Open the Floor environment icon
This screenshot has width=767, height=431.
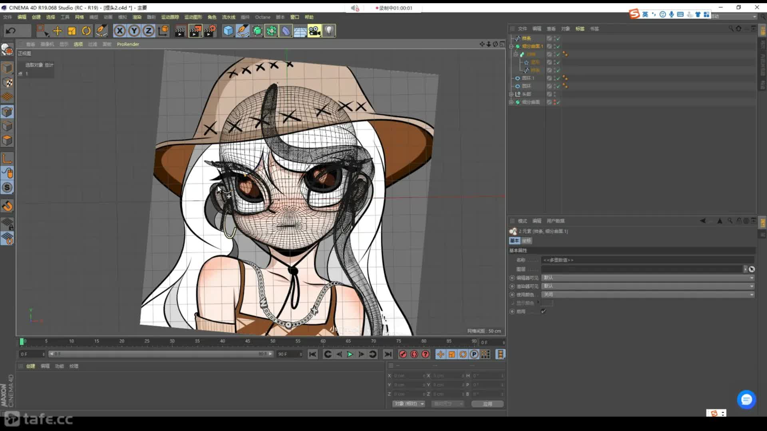click(300, 31)
